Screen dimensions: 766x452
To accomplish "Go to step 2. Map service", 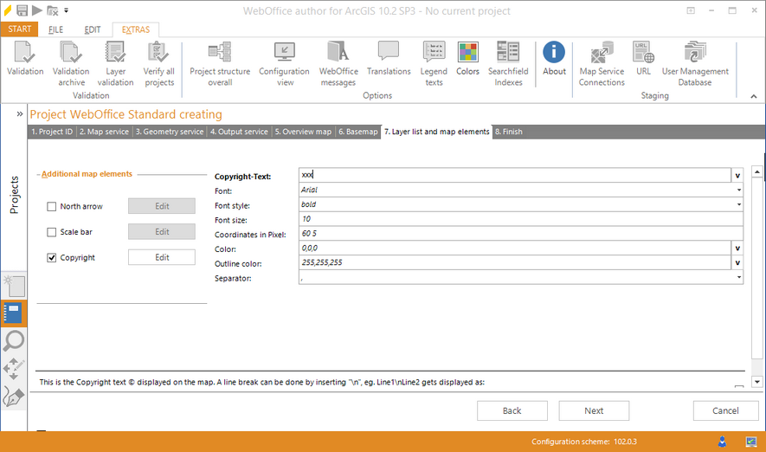I will click(x=104, y=132).
